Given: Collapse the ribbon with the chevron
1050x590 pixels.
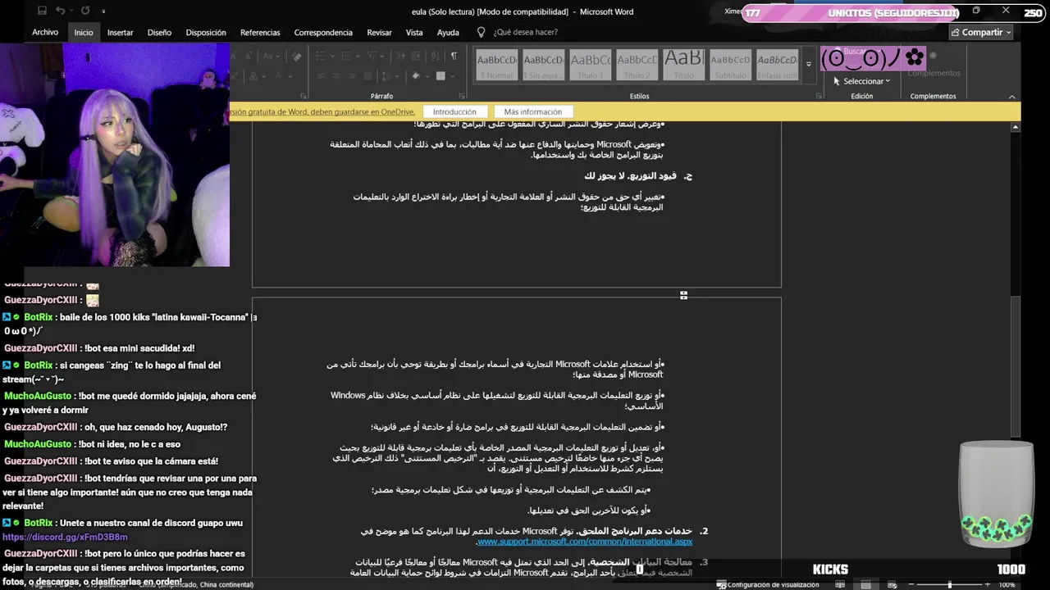Looking at the screenshot, I should click(x=1011, y=96).
